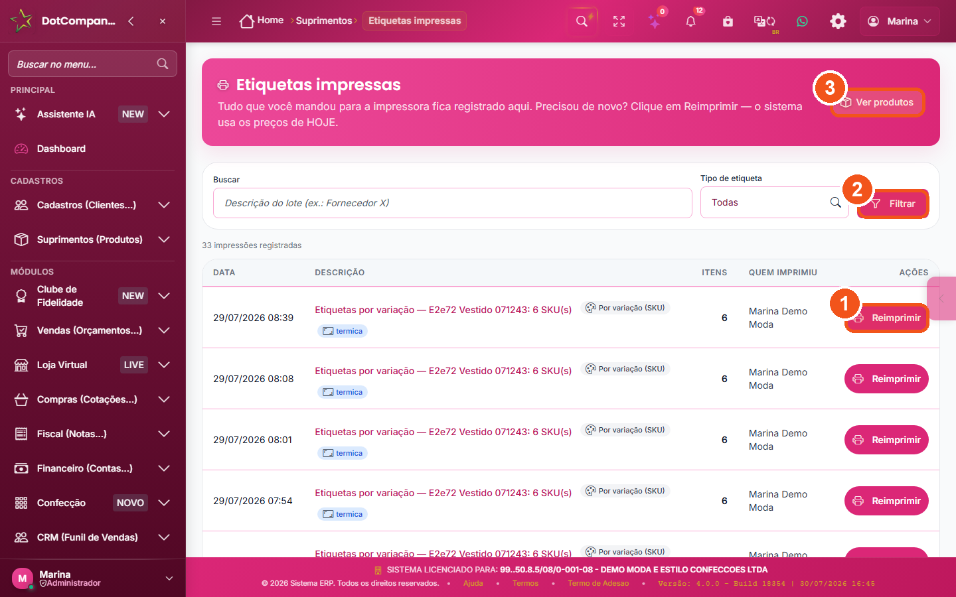
Task: Reimprimir the 29/07/2026 07:54 batch
Action: click(x=886, y=501)
